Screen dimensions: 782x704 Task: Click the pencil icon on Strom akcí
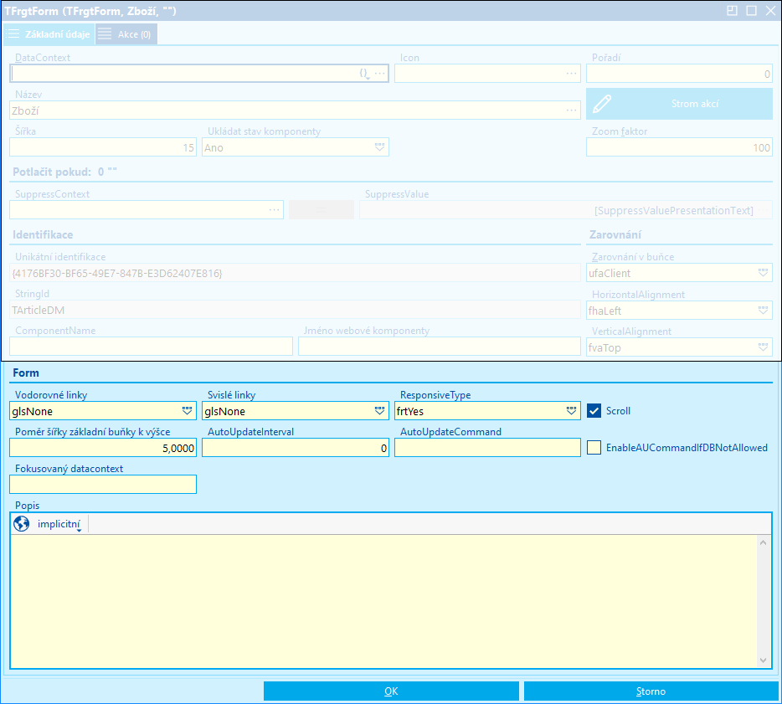602,104
